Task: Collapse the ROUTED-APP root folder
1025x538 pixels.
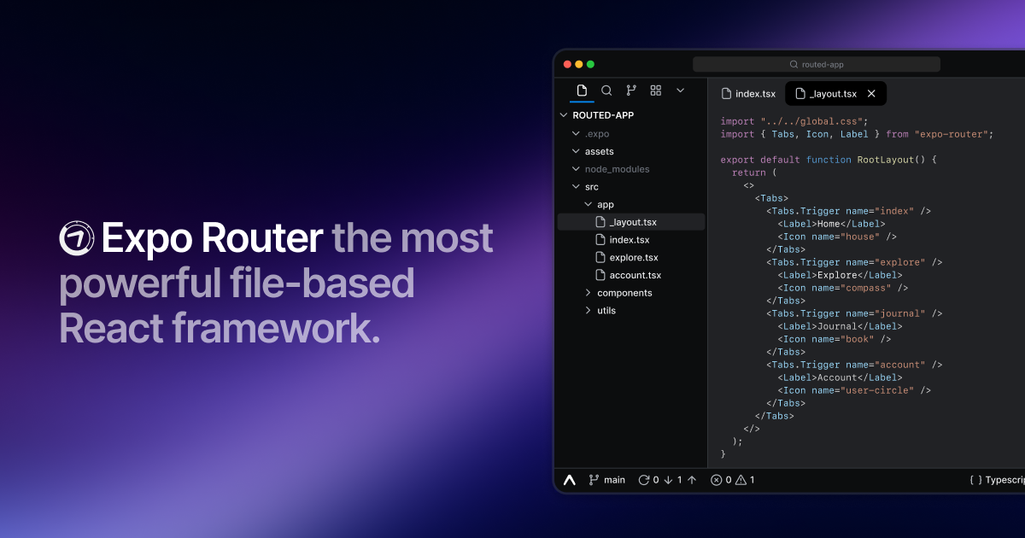Action: point(564,115)
